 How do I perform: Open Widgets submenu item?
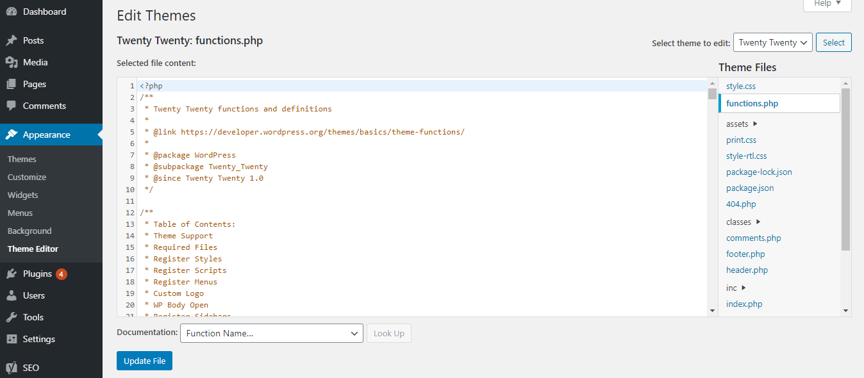point(23,195)
